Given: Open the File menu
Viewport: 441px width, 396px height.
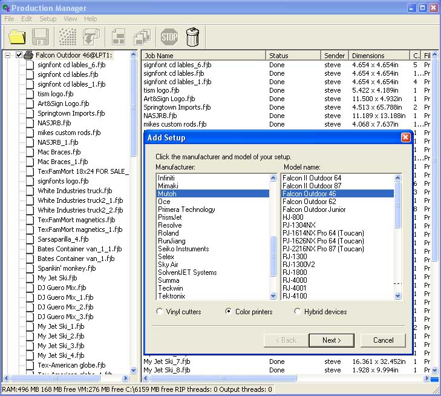Looking at the screenshot, I should click(9, 19).
